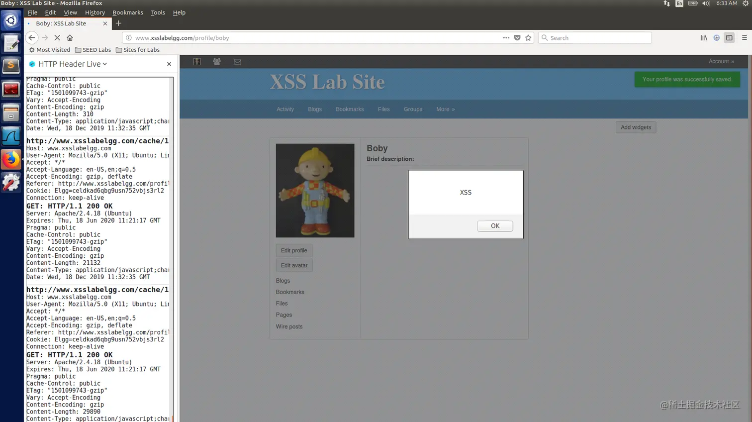Open the History menu
752x422 pixels.
click(x=95, y=12)
